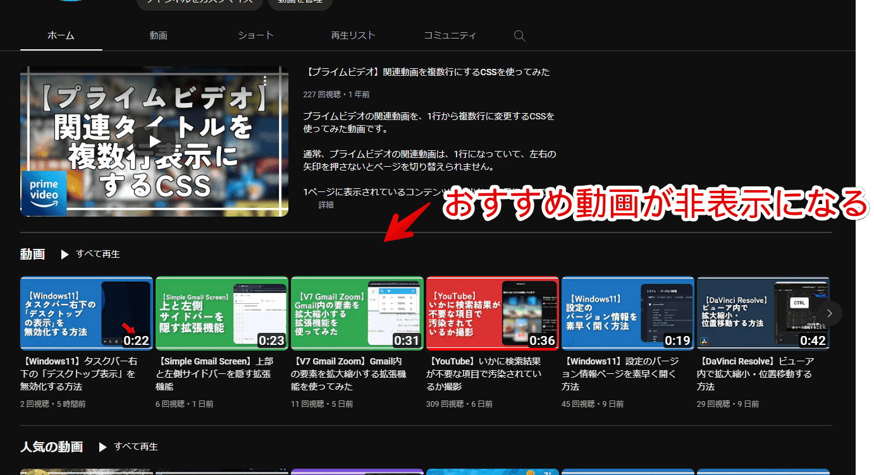Click title 【Windows11】タスクバー右下の「デスクトップ表示」
The image size is (874, 475).
tap(80, 374)
